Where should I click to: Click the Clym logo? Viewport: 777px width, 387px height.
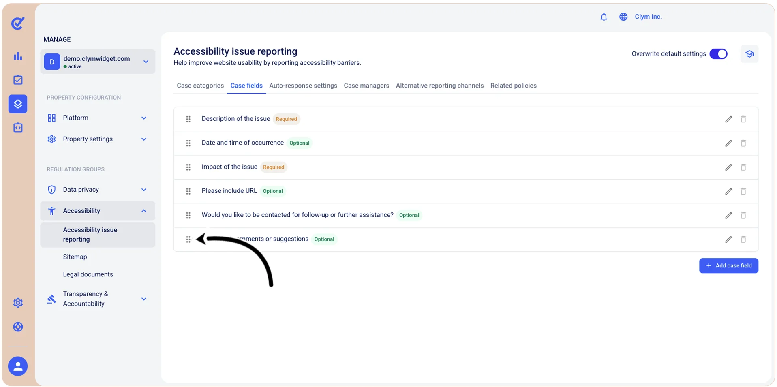tap(18, 23)
